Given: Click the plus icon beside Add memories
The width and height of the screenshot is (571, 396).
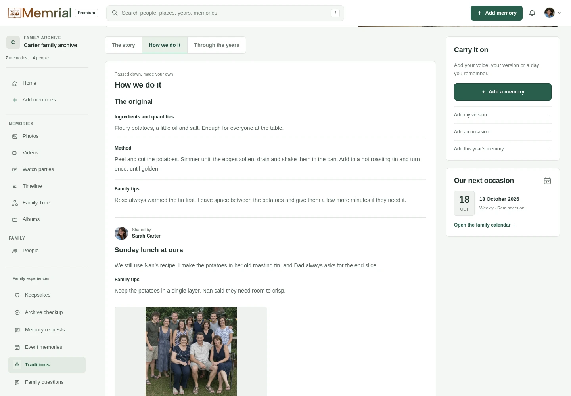Looking at the screenshot, I should coord(15,100).
